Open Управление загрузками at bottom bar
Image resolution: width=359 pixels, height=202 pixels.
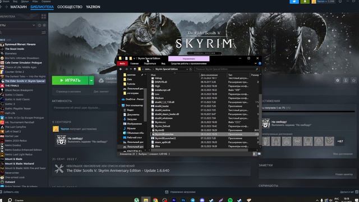181,192
